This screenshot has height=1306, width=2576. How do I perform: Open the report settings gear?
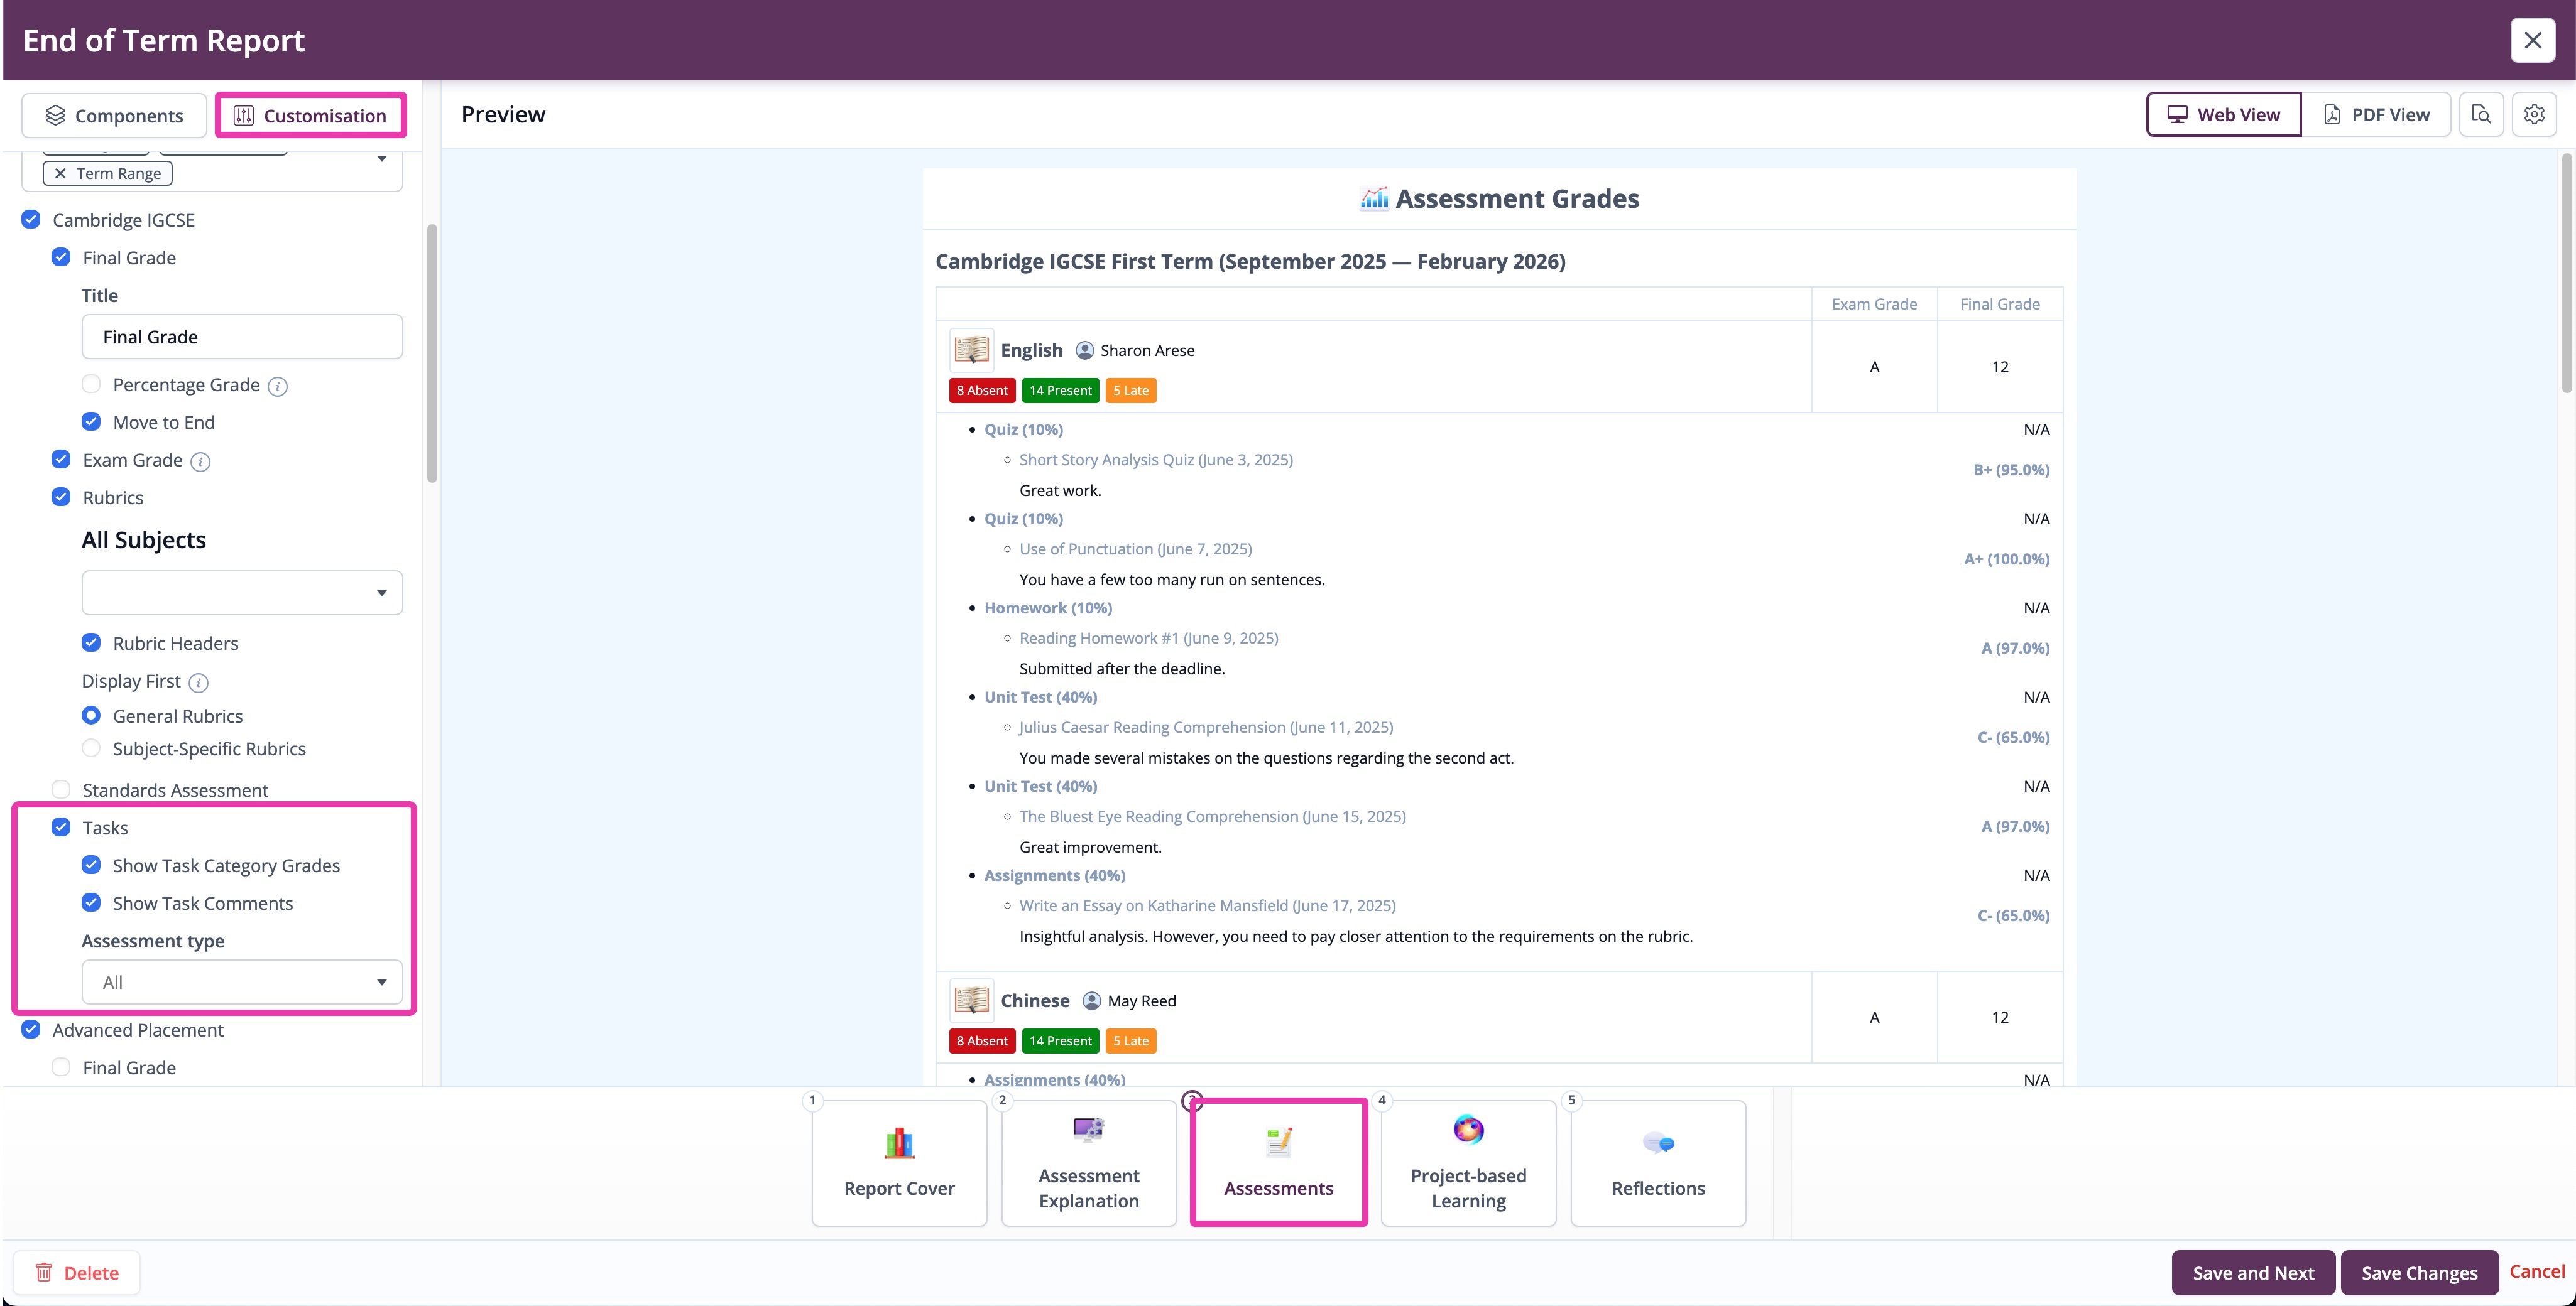(2534, 114)
